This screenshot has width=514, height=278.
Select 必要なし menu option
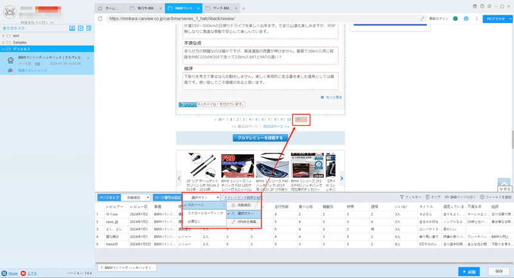(204, 222)
